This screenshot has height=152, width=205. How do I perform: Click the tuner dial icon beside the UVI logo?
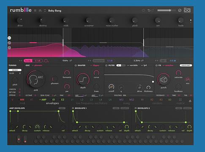(180, 11)
